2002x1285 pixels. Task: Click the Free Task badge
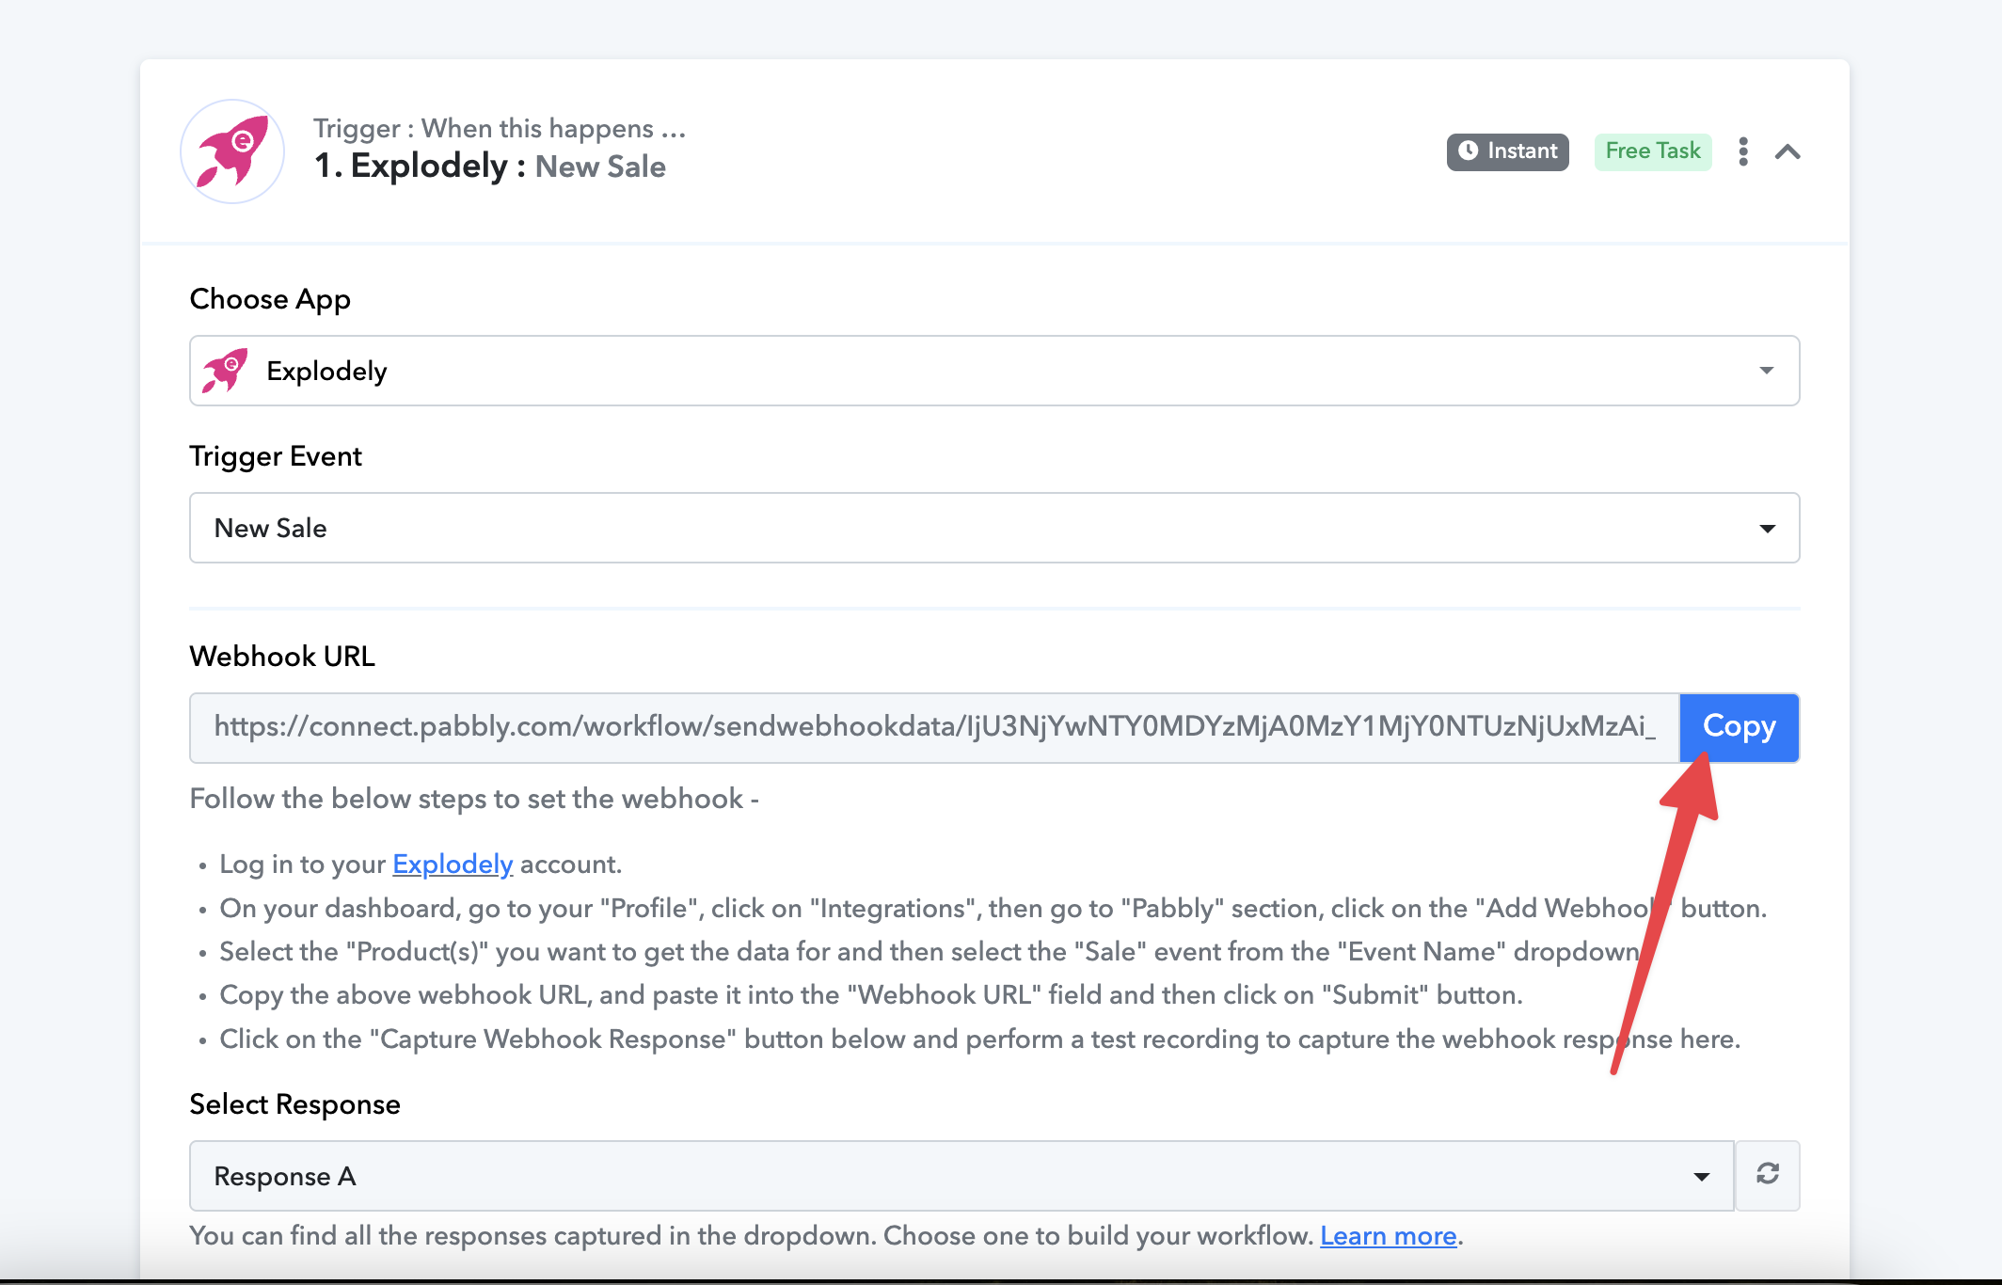point(1652,151)
